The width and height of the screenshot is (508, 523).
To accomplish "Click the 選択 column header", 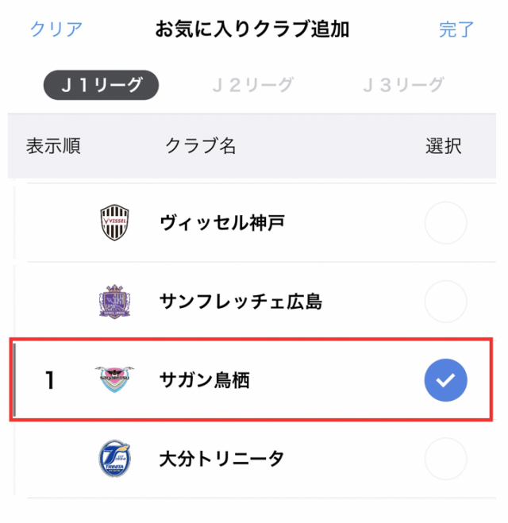I will 444,146.
